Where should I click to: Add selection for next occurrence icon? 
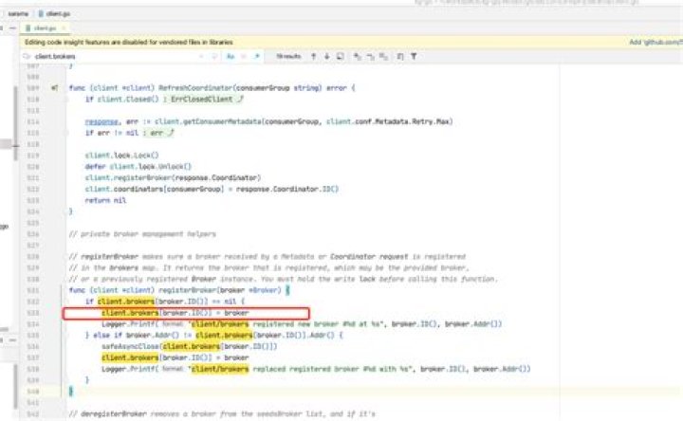pyautogui.click(x=358, y=56)
